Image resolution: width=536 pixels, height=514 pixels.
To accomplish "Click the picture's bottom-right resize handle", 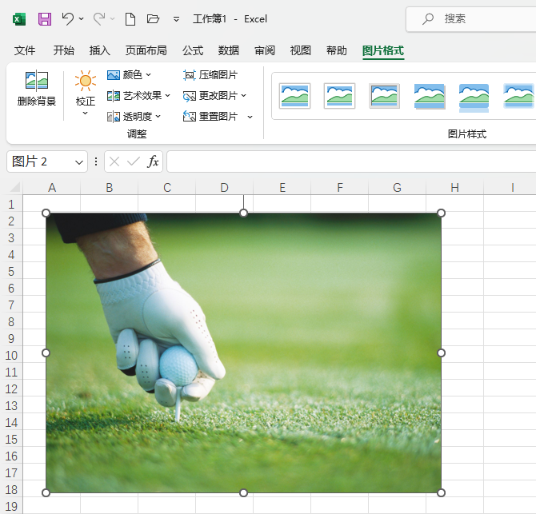I will coord(441,492).
